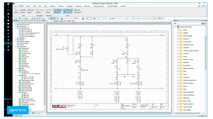Open Page properties in the Properties group
The height and width of the screenshot is (119, 213).
point(48,12)
